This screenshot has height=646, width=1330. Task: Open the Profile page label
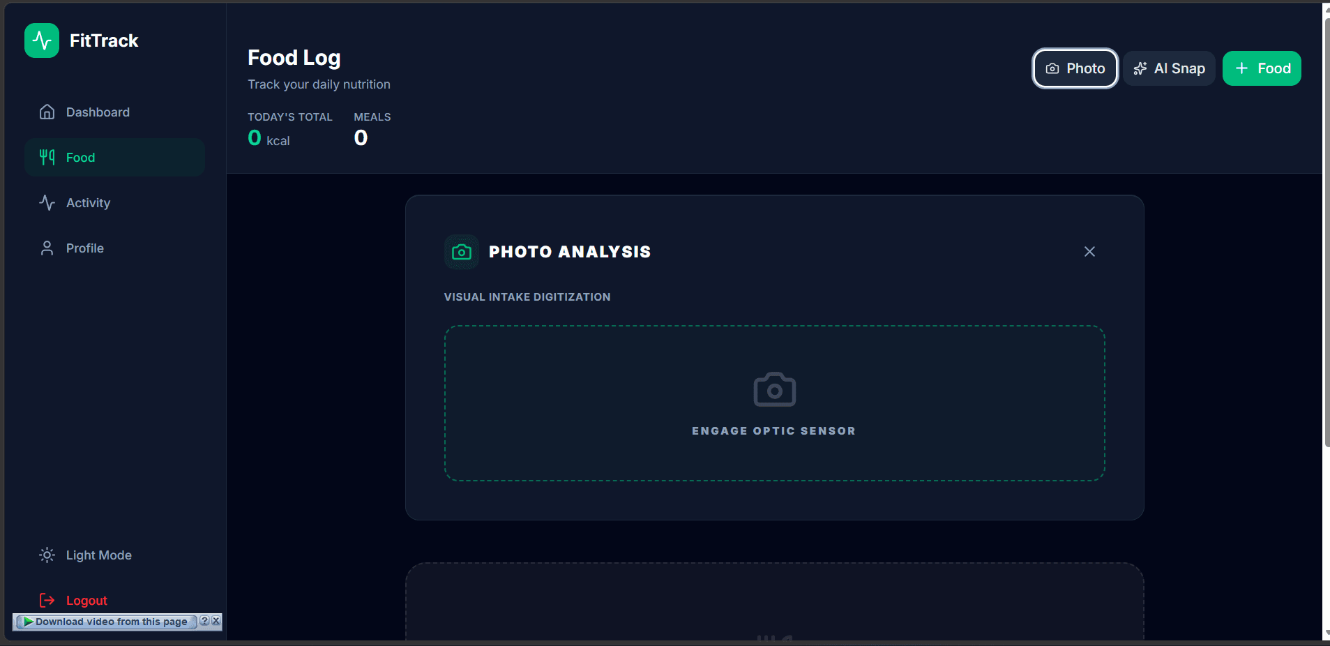pyautogui.click(x=85, y=248)
